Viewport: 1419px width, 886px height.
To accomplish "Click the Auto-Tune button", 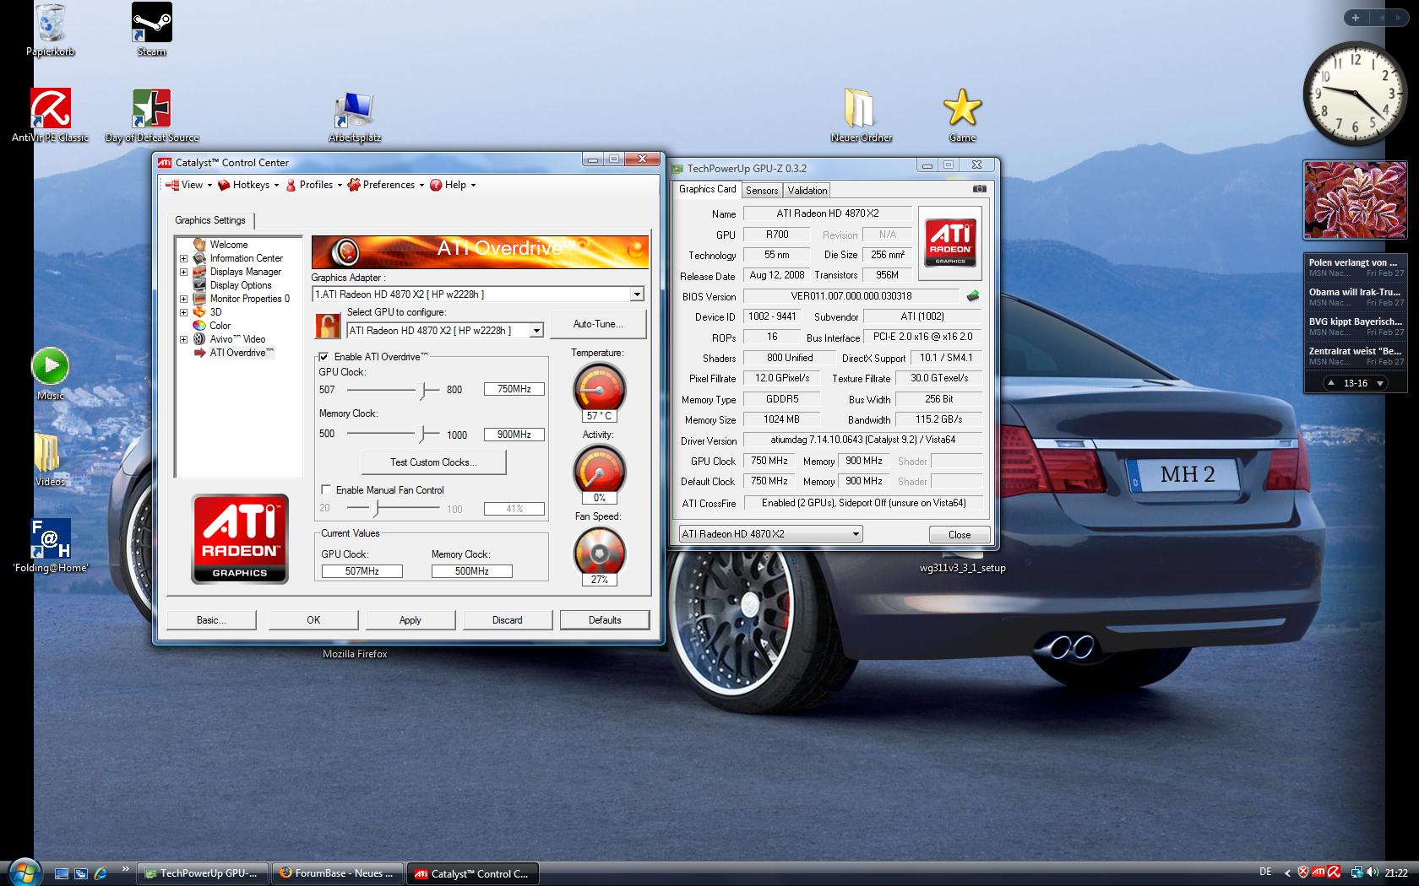I will pos(598,324).
